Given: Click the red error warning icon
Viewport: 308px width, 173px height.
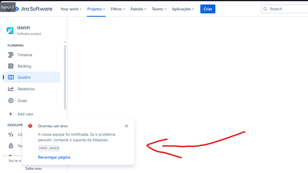Looking at the screenshot, I should tap(30, 126).
